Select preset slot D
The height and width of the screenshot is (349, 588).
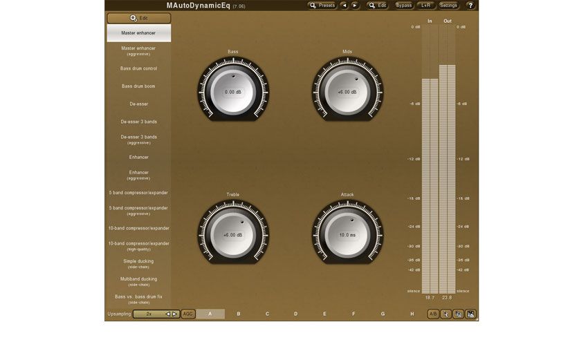click(296, 314)
